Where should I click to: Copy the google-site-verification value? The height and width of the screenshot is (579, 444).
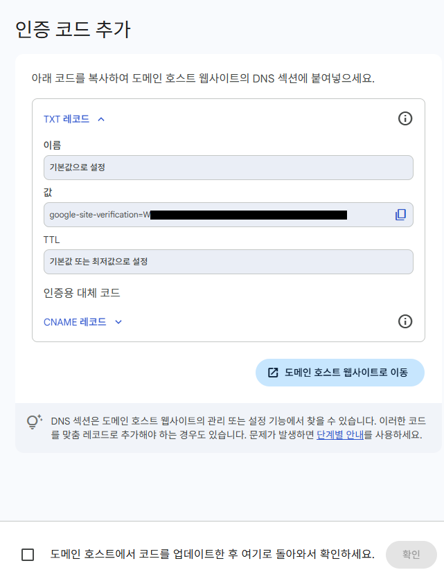401,215
